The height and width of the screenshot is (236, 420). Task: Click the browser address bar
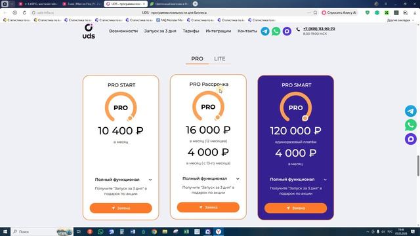[174, 12]
